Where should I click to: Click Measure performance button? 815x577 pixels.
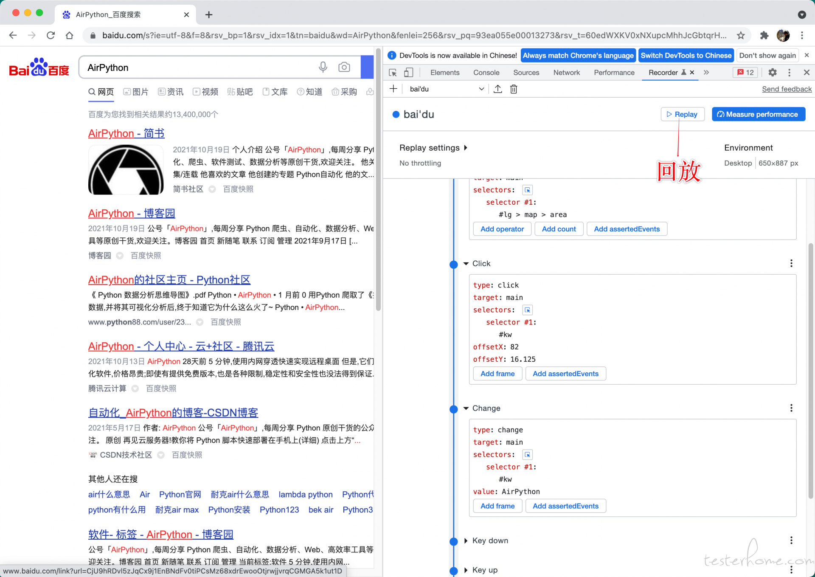pos(758,114)
